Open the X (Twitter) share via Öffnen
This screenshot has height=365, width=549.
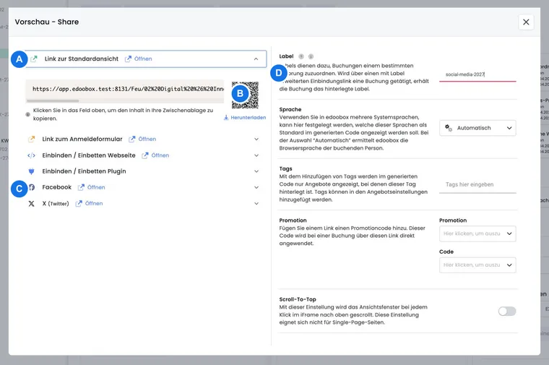click(90, 204)
